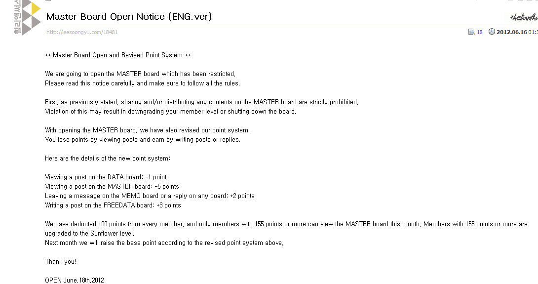Click the MEMO board +2 points line
Screen dimensions: 538x284
pyautogui.click(x=150, y=196)
